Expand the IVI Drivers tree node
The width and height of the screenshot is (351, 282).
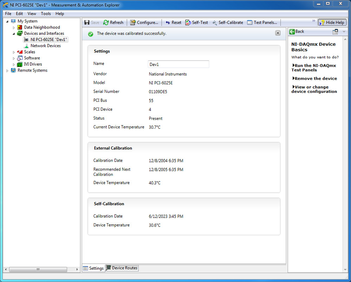tap(14, 65)
